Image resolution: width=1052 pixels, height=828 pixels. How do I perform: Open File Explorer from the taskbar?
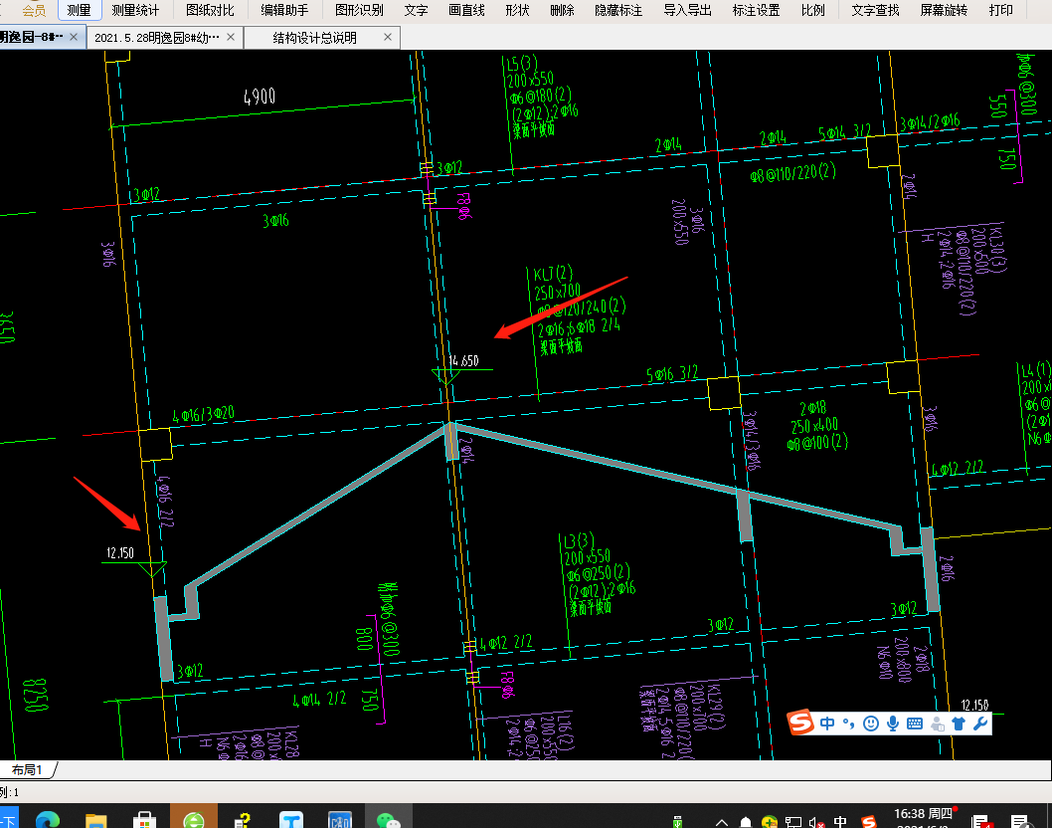click(95, 820)
